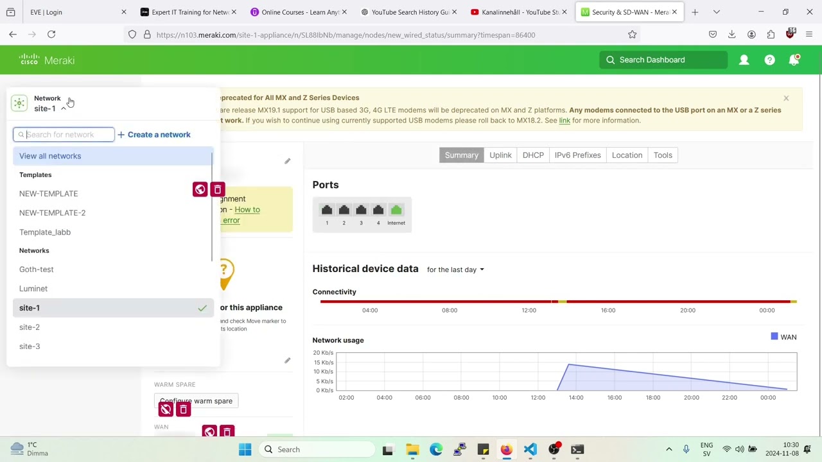
Task: Click the network list scrollbar
Action: tap(211, 205)
